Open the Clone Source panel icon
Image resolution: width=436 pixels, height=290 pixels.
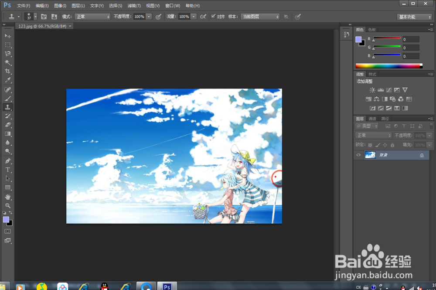point(54,17)
